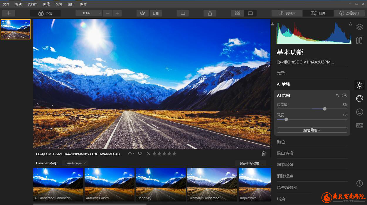Image resolution: width=367 pixels, height=205 pixels.
Task: Mark the image as favorite with heart
Action: (140, 154)
